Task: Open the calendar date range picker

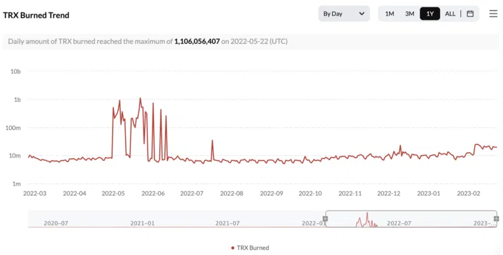Action: coord(470,14)
